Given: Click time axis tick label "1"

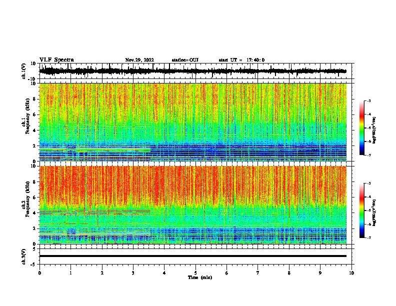Looking at the screenshot, I should click(x=70, y=273).
